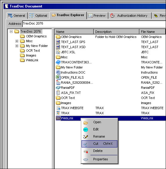
Task: Expand My New Folder tree node
Action: pyautogui.click(x=17, y=46)
